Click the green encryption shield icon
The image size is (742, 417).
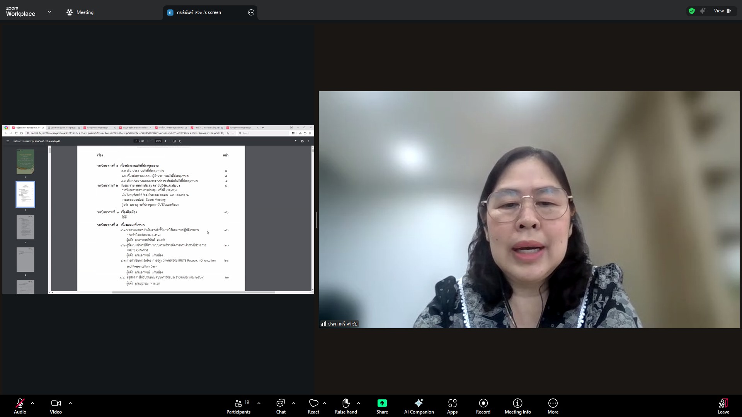[692, 11]
